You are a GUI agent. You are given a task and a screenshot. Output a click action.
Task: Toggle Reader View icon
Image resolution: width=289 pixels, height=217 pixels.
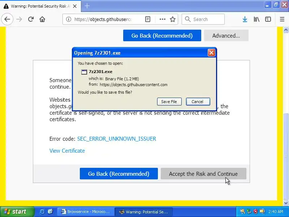point(148,19)
